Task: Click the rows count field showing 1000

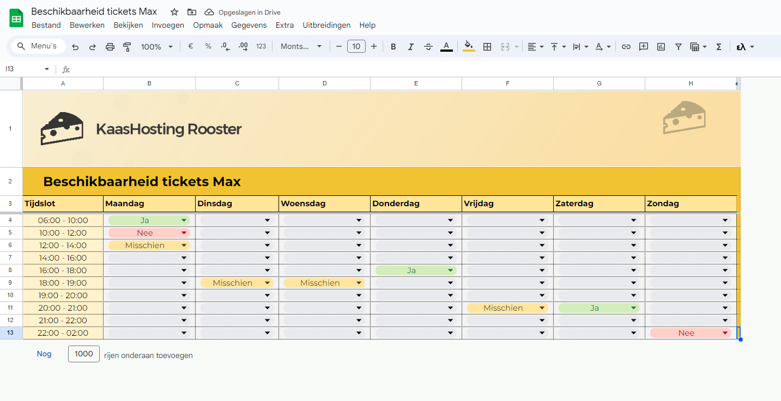Action: (x=84, y=354)
